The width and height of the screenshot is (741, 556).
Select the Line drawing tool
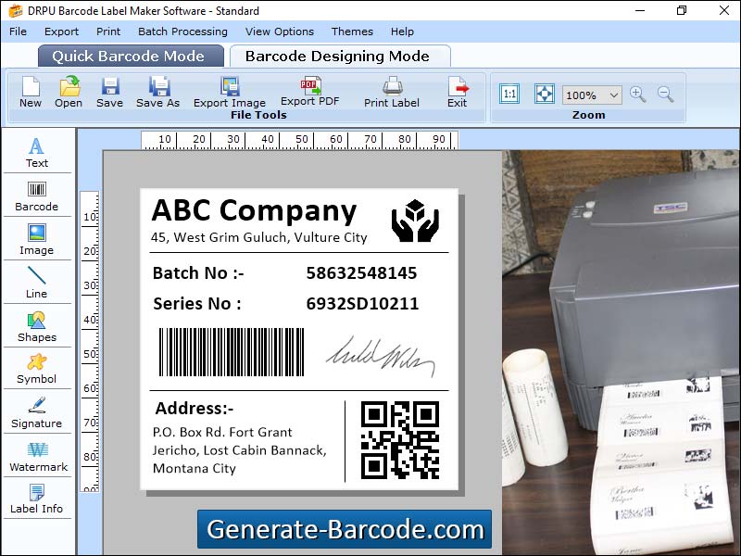point(37,281)
